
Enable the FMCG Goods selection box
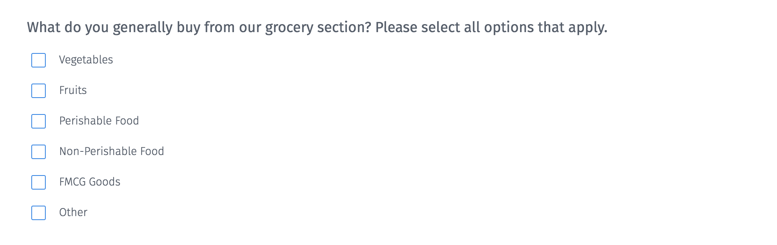38,183
